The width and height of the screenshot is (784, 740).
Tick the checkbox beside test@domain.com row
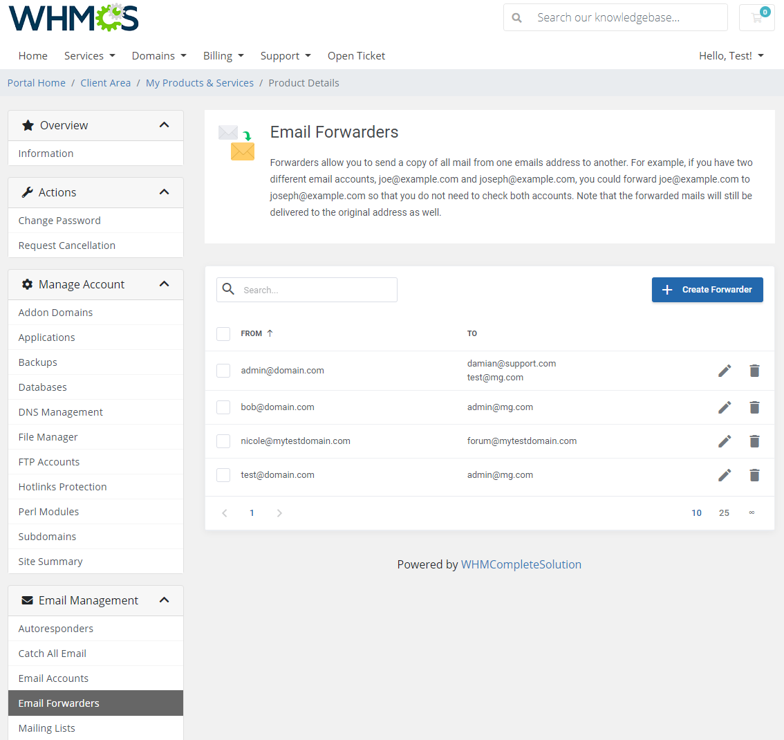[223, 475]
